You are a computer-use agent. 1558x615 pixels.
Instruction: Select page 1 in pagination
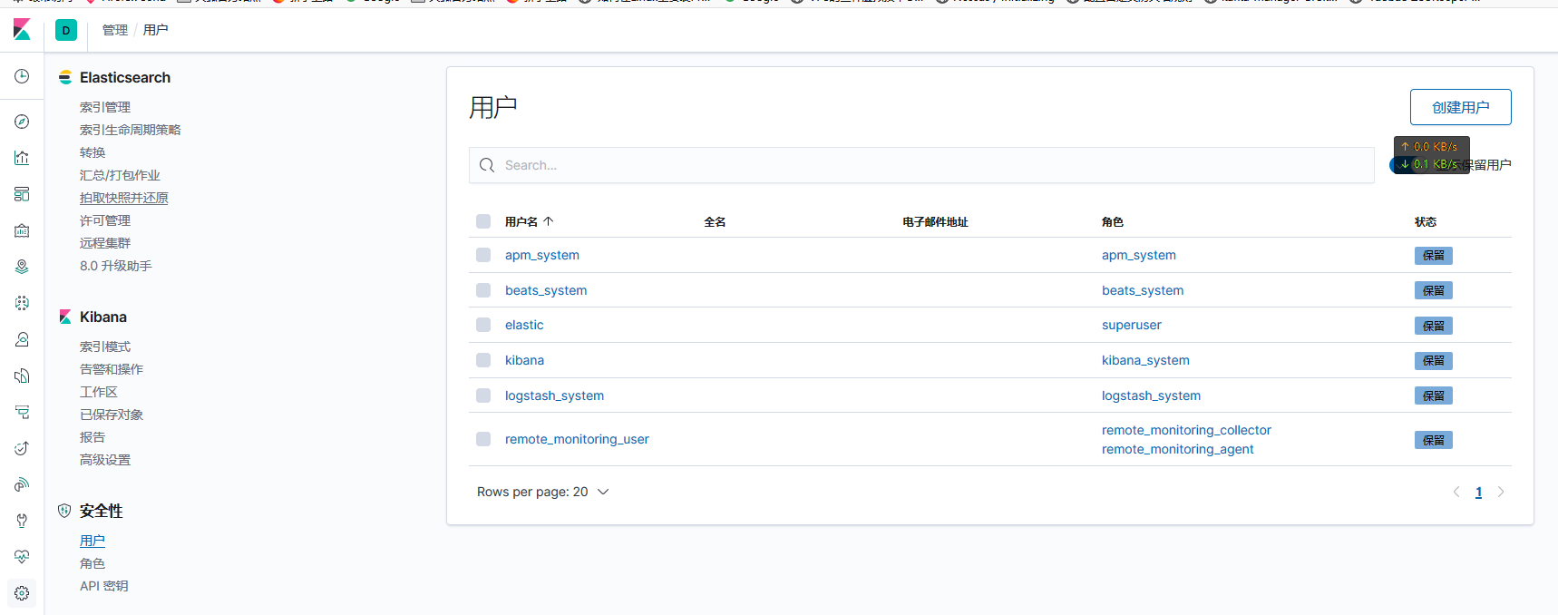coord(1478,492)
